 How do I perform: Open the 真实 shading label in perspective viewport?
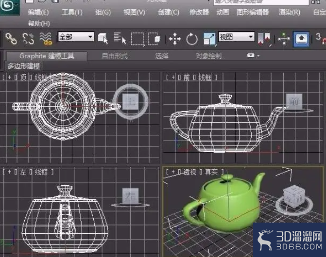coord(211,172)
